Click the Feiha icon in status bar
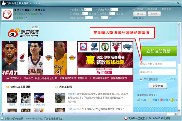 [x=126, y=118]
